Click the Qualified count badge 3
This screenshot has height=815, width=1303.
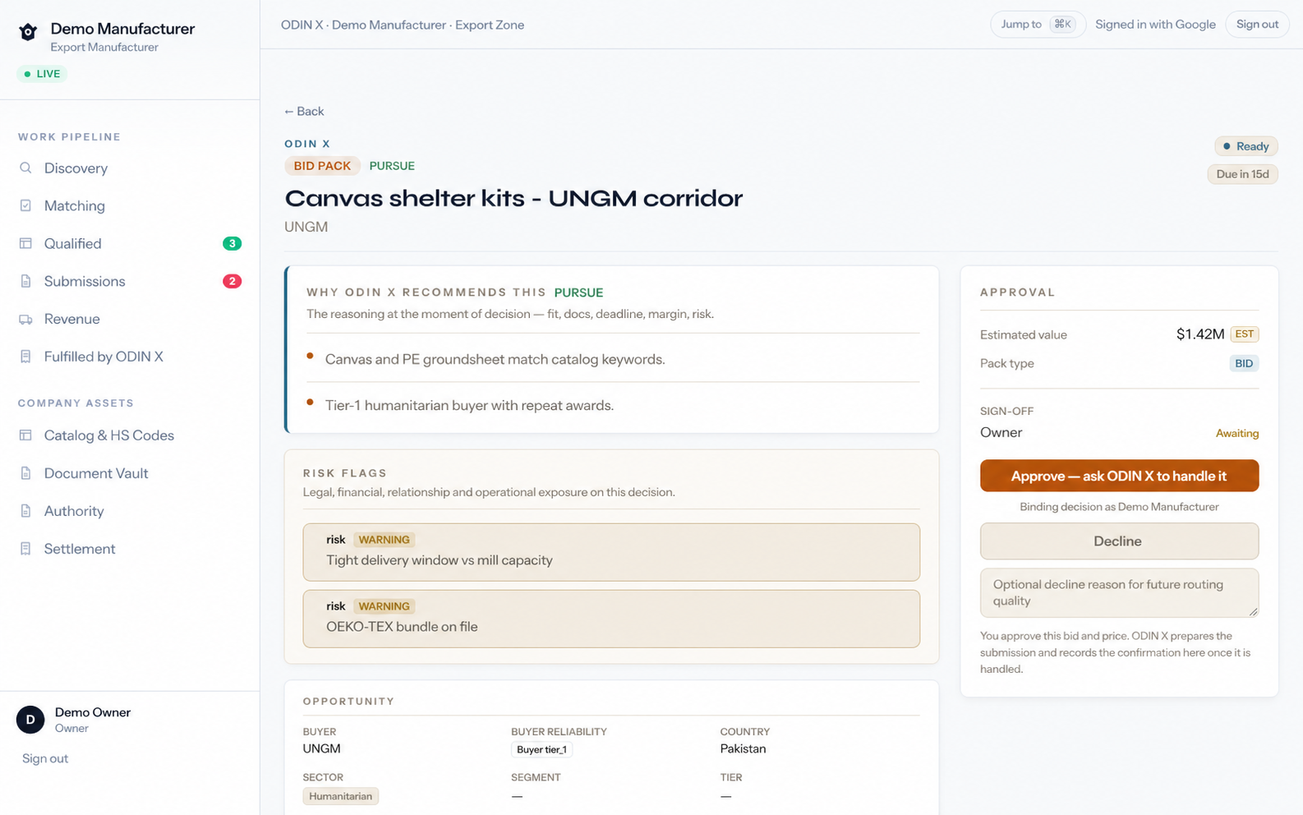(x=233, y=243)
